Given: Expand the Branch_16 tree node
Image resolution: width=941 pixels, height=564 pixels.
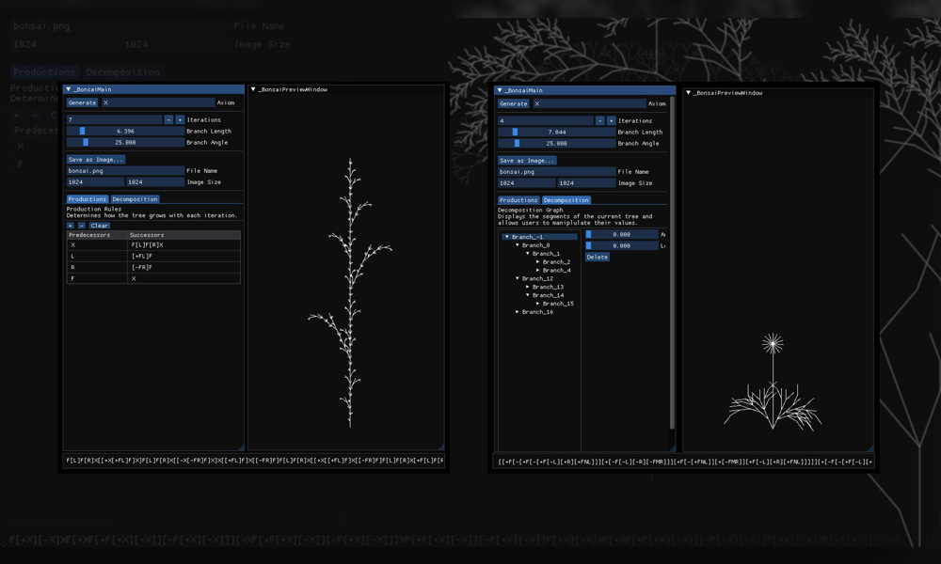Looking at the screenshot, I should [518, 312].
